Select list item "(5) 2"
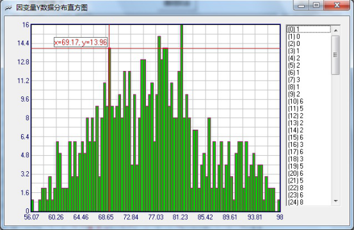Screen dimensions: 354x230 309,65
